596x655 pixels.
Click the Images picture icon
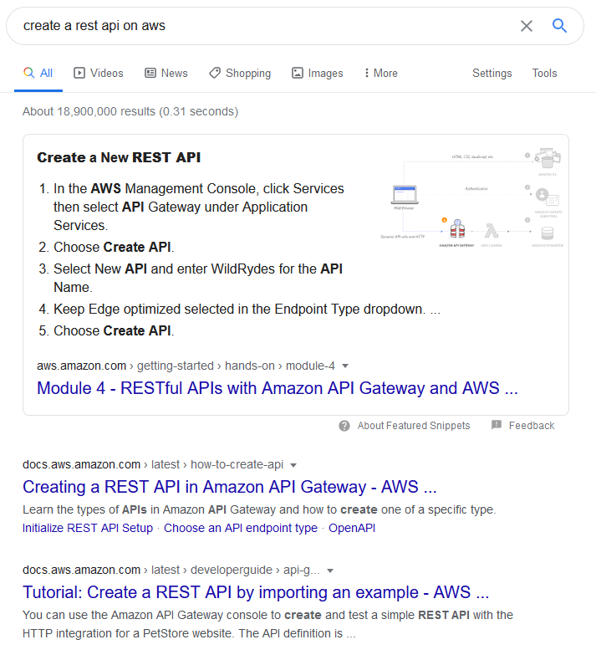pos(298,73)
